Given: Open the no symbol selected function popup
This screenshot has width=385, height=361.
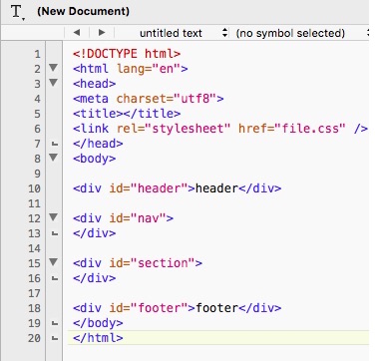Looking at the screenshot, I should pyautogui.click(x=290, y=33).
